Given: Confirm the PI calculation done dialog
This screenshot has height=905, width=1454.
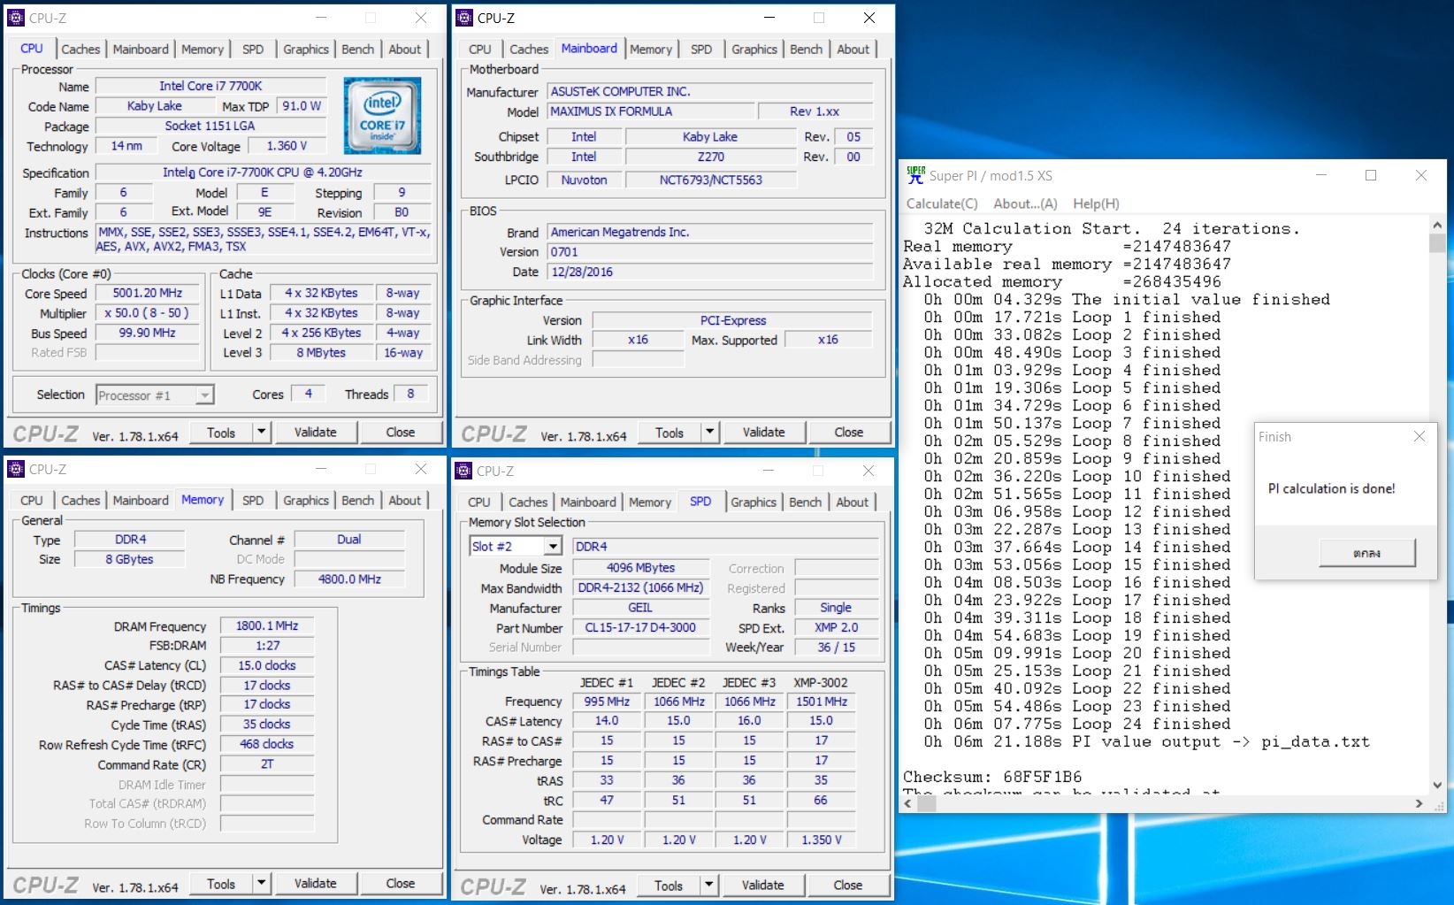Looking at the screenshot, I should click(x=1366, y=553).
